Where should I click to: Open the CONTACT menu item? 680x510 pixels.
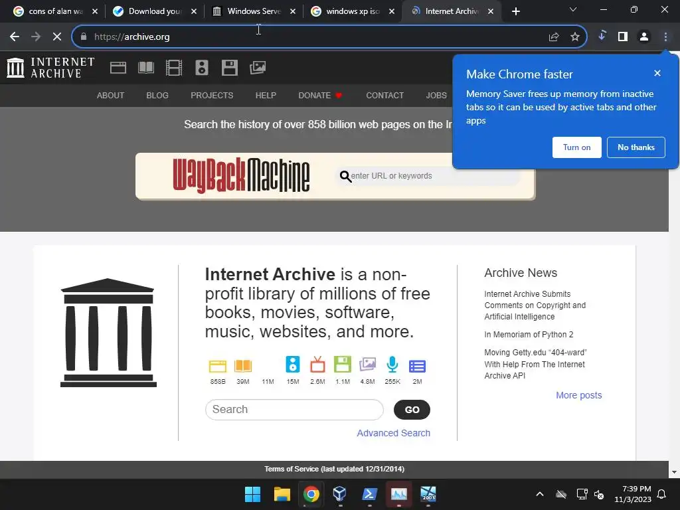pyautogui.click(x=384, y=96)
